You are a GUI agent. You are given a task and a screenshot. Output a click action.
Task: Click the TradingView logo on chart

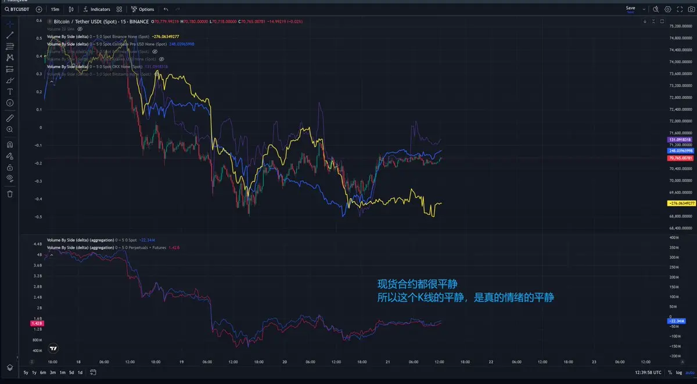[x=53, y=349]
